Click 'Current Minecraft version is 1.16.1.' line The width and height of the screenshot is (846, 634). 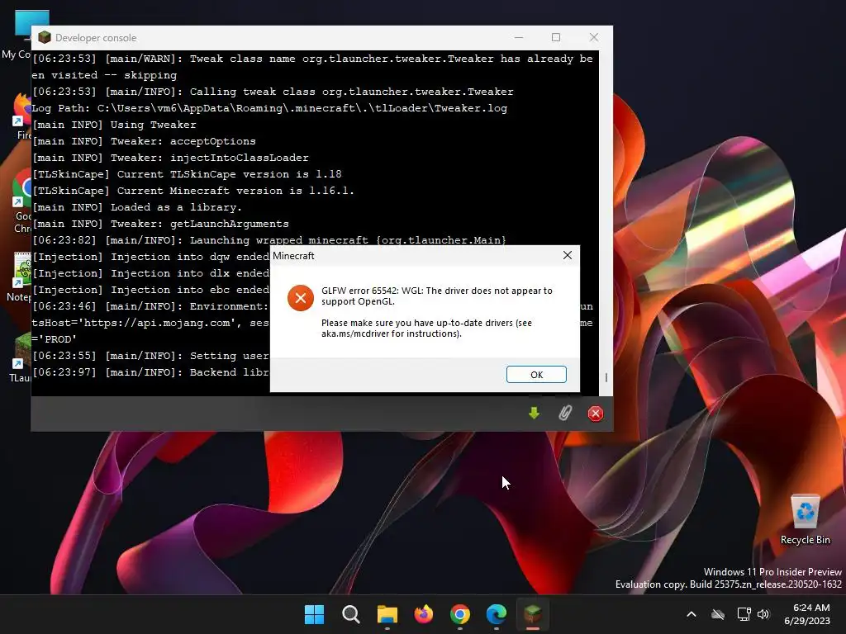click(193, 191)
